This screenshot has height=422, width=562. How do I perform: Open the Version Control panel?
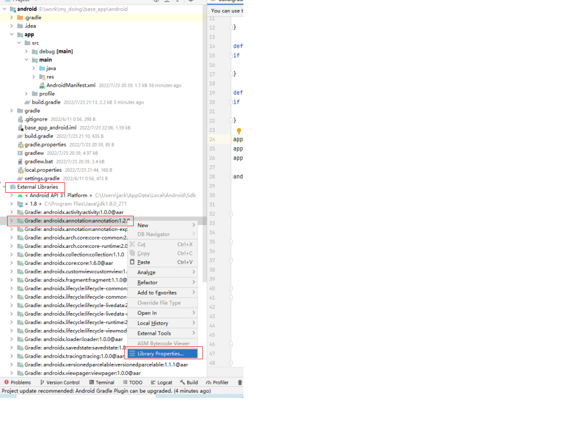61,382
